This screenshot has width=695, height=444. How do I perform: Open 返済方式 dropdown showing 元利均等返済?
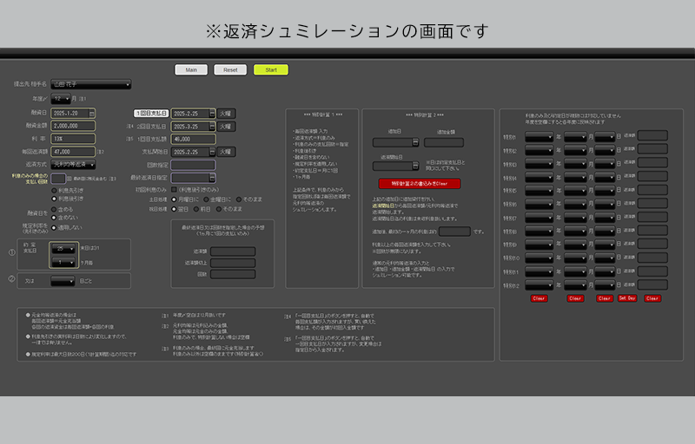click(73, 165)
